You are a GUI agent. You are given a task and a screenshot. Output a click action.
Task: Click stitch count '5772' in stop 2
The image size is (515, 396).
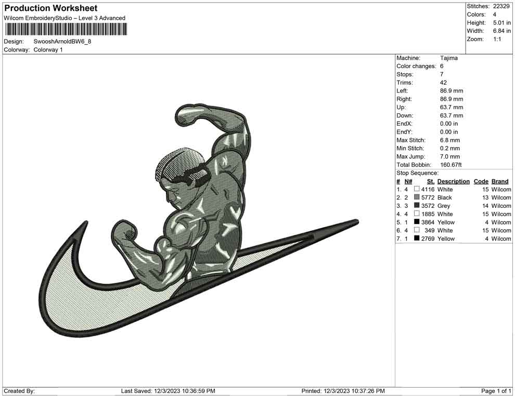pyautogui.click(x=428, y=197)
